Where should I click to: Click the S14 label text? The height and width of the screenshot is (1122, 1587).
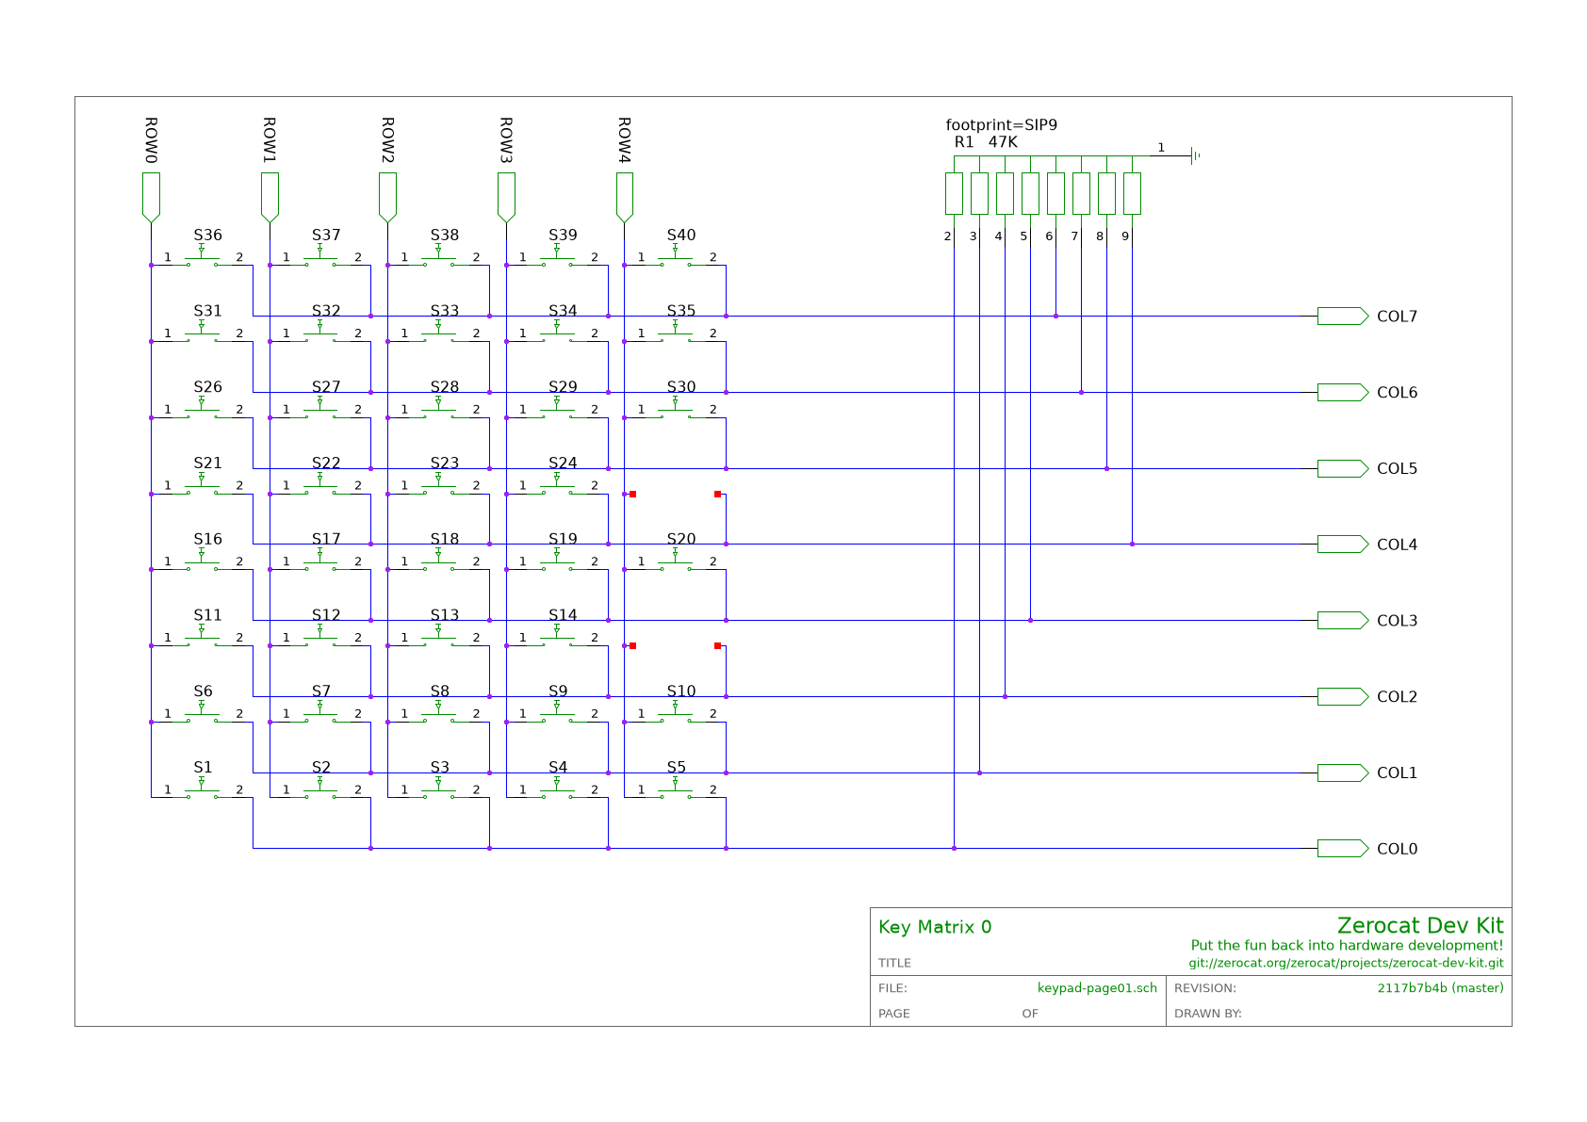(563, 615)
